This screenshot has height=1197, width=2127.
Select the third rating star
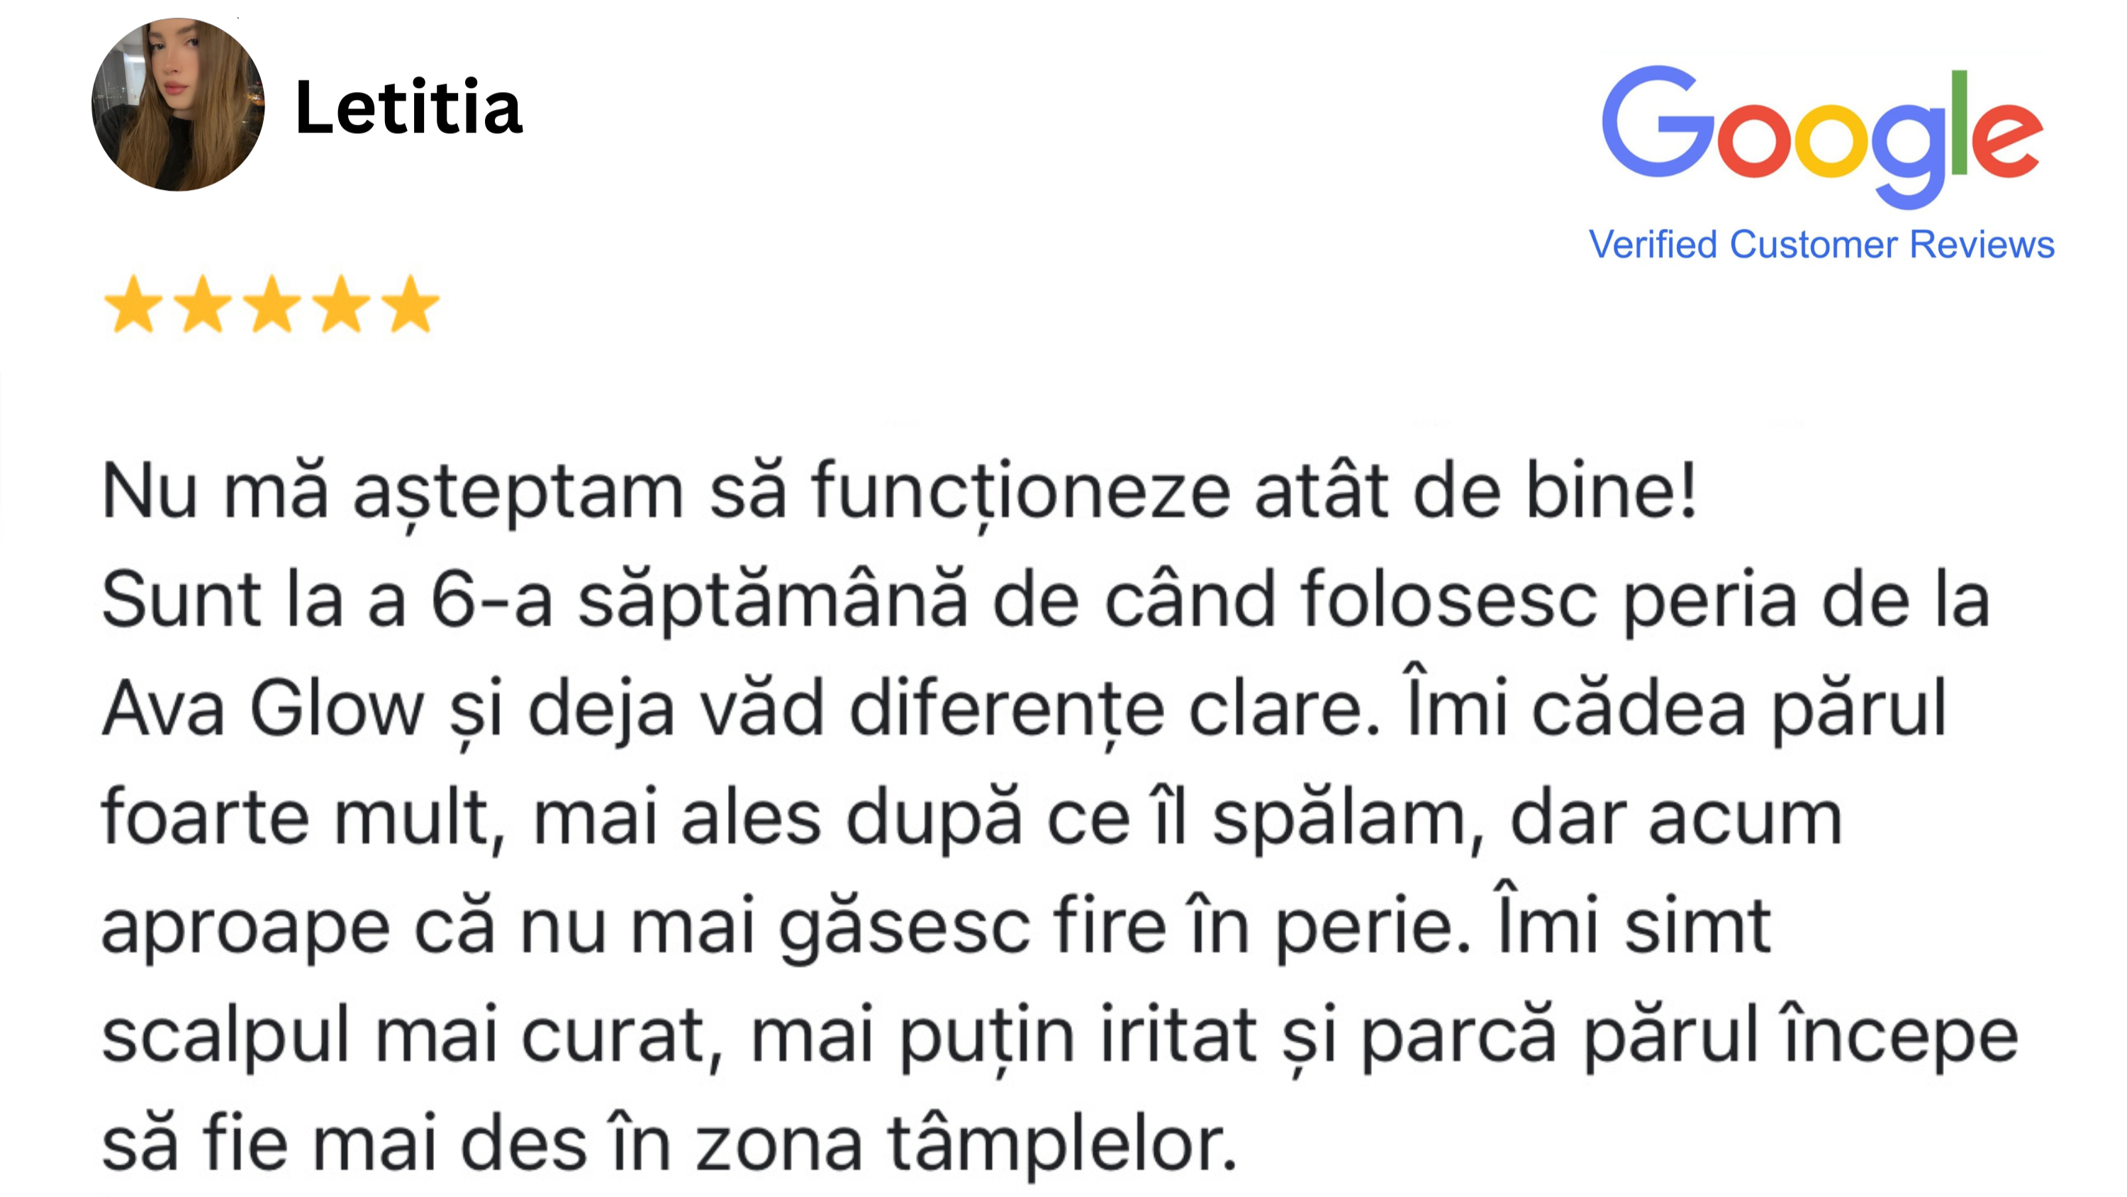click(272, 305)
